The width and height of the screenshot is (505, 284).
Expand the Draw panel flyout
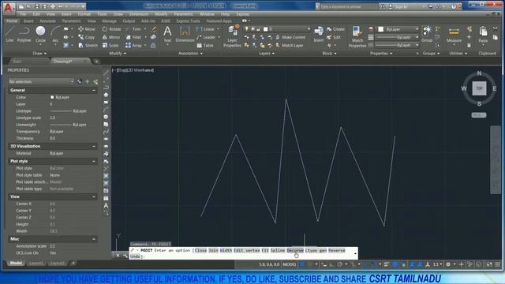(x=39, y=54)
